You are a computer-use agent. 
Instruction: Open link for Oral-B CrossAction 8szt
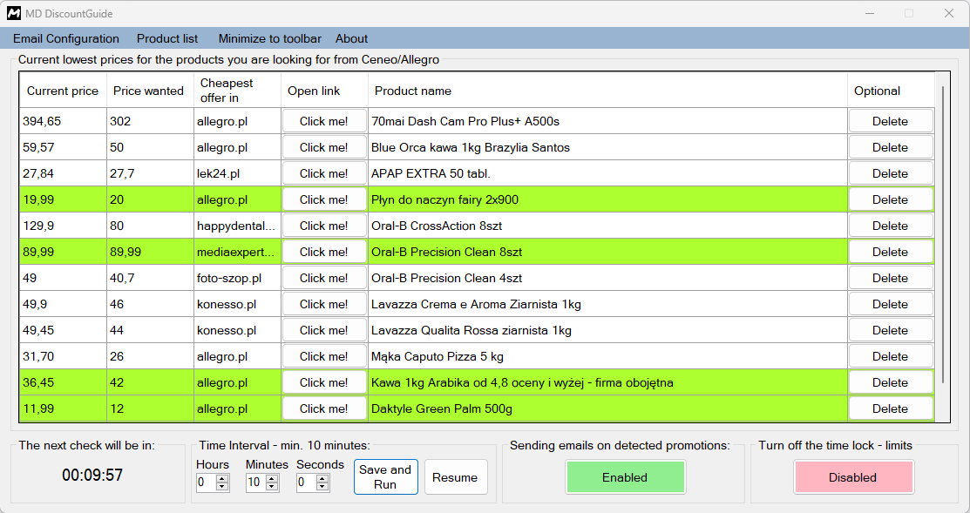coord(324,226)
